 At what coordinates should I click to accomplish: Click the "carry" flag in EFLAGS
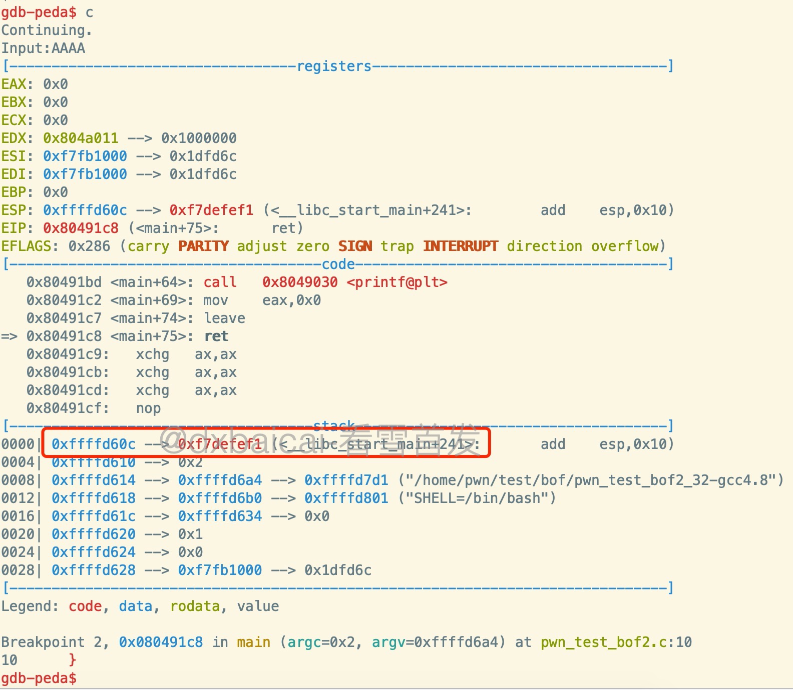coord(148,246)
